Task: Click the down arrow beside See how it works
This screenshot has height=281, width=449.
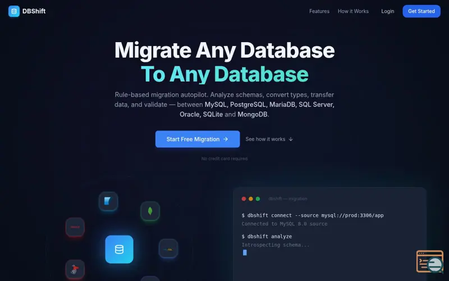Action: coord(291,139)
